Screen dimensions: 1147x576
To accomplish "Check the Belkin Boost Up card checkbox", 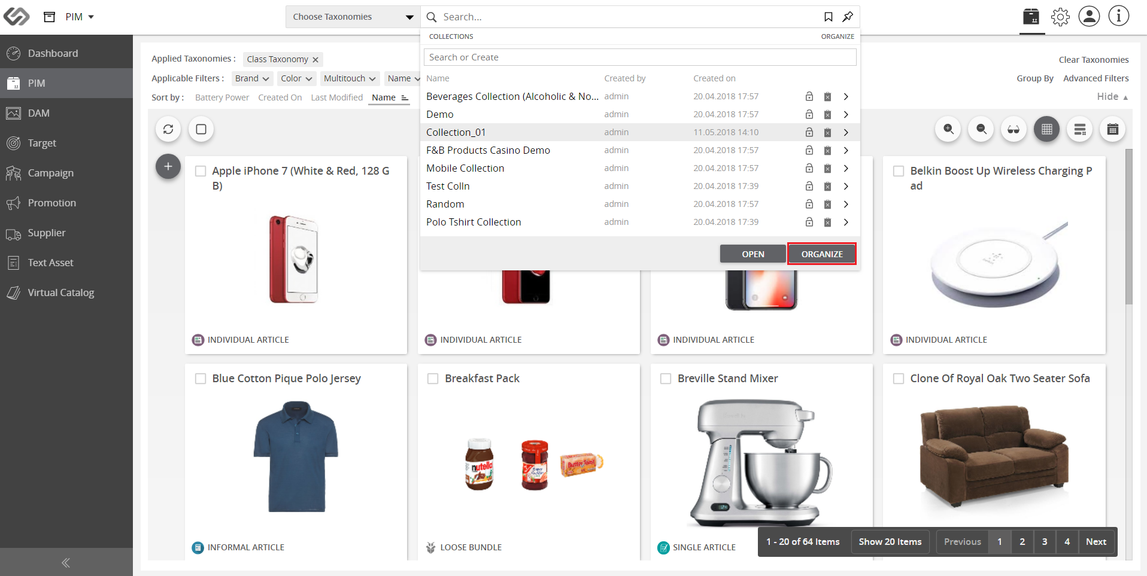I will (899, 171).
